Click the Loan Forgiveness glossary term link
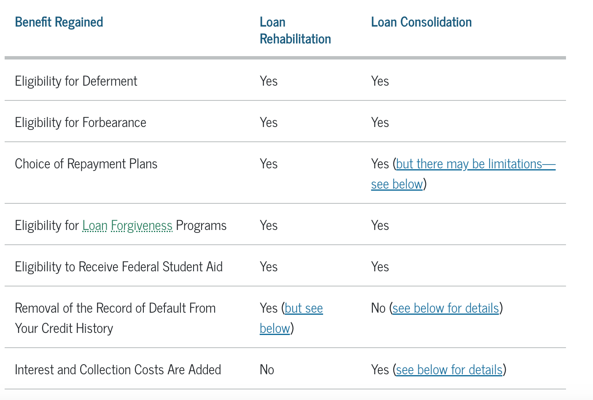The width and height of the screenshot is (593, 400). (127, 226)
